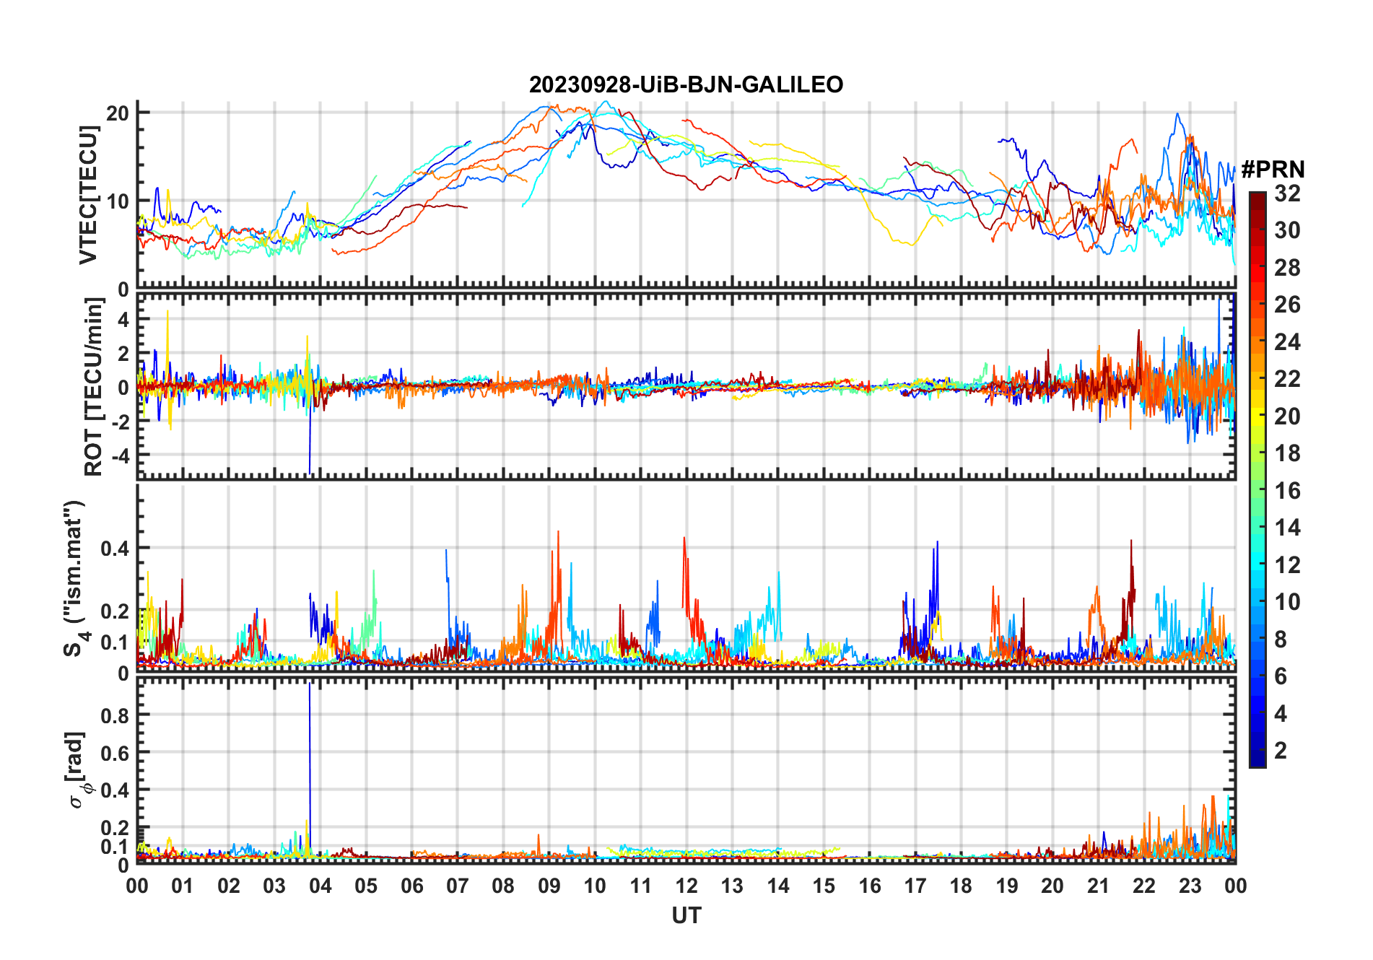
Task: Select the VTEC[TECU] y-axis label
Action: (x=88, y=195)
